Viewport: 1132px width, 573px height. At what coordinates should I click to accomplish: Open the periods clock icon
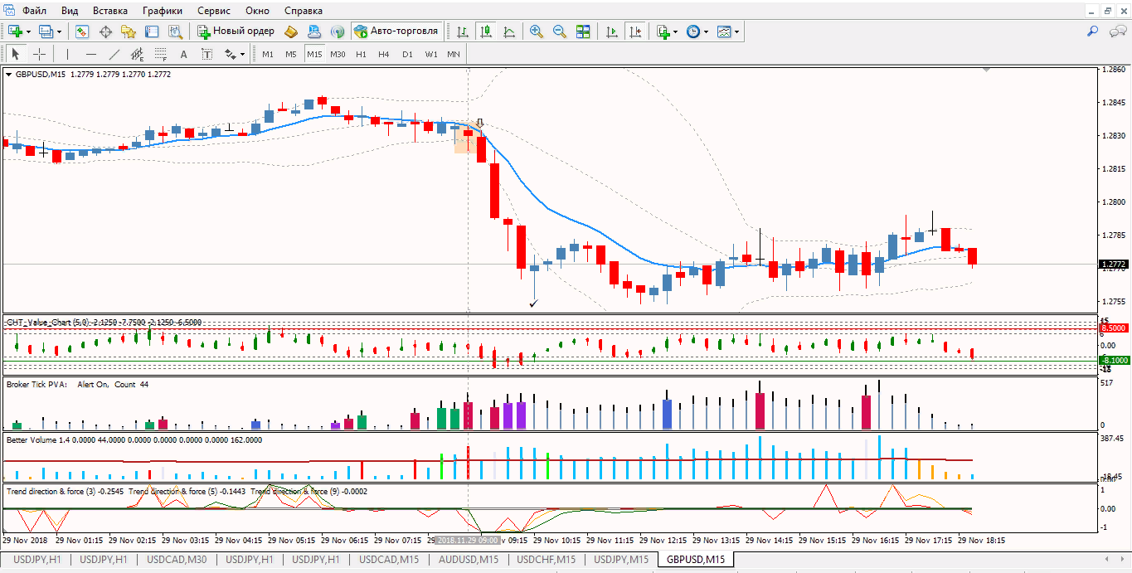pos(692,32)
